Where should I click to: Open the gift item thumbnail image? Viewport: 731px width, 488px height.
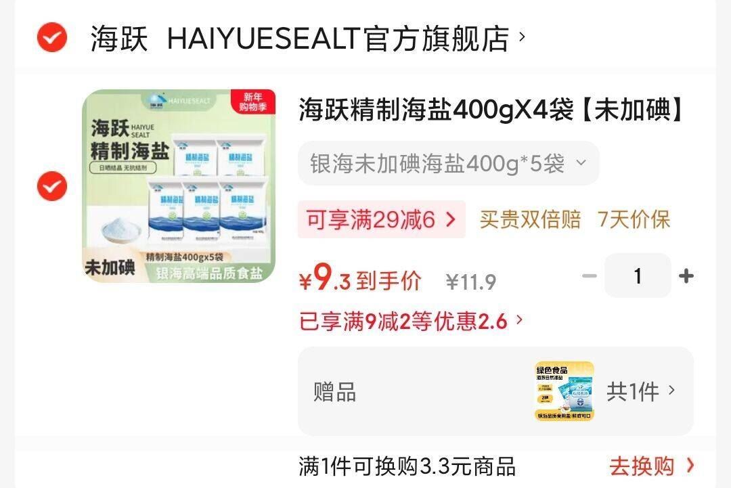pos(564,391)
